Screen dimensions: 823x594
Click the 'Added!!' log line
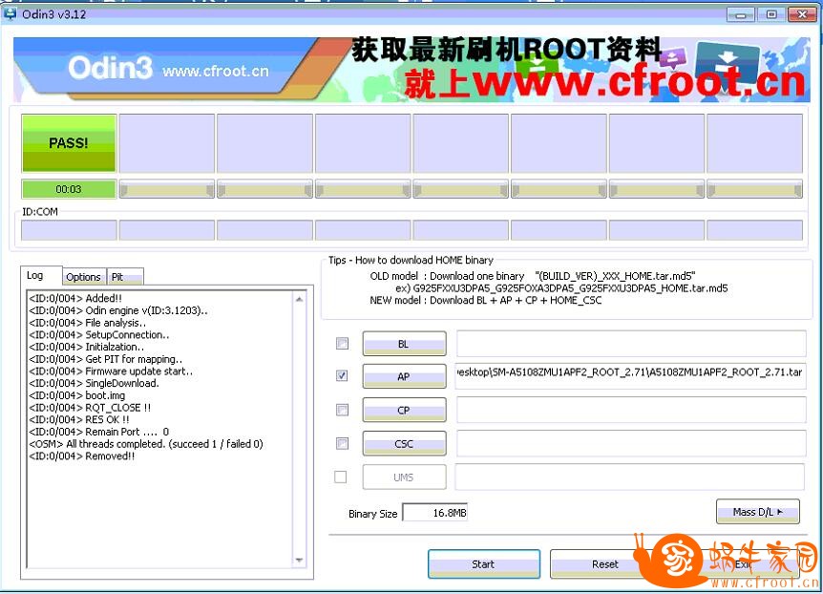(75, 298)
